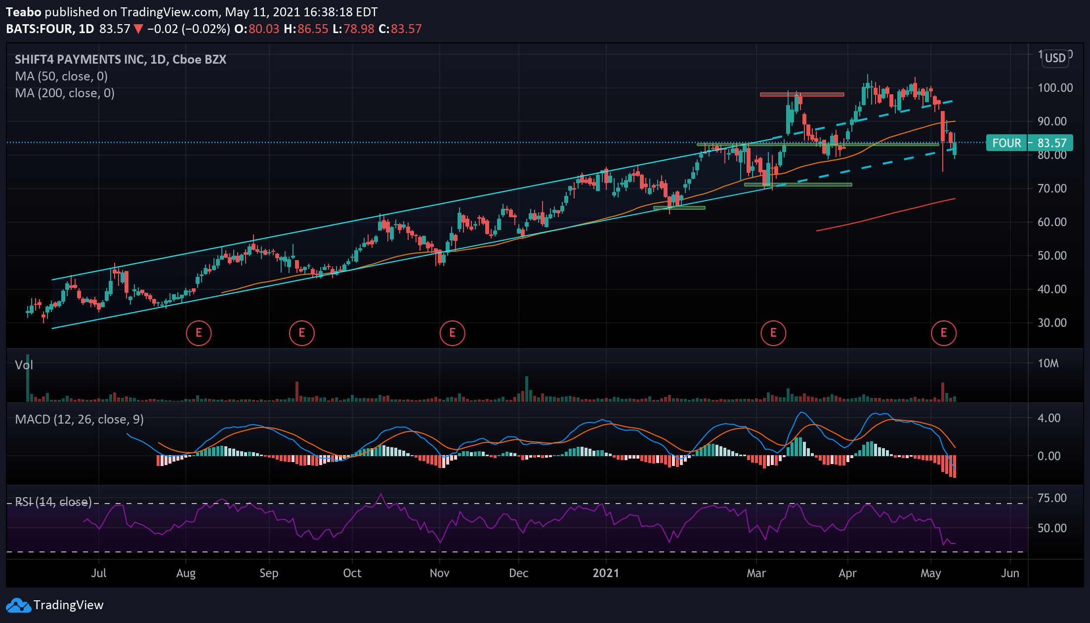The image size is (1090, 623).
Task: Click the SHIFT4 PAYMENTS INC chart title
Action: point(121,60)
